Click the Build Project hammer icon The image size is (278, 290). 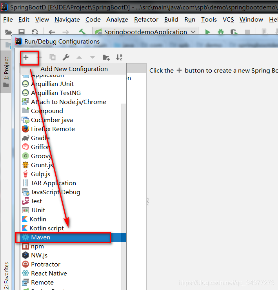pos(82,32)
